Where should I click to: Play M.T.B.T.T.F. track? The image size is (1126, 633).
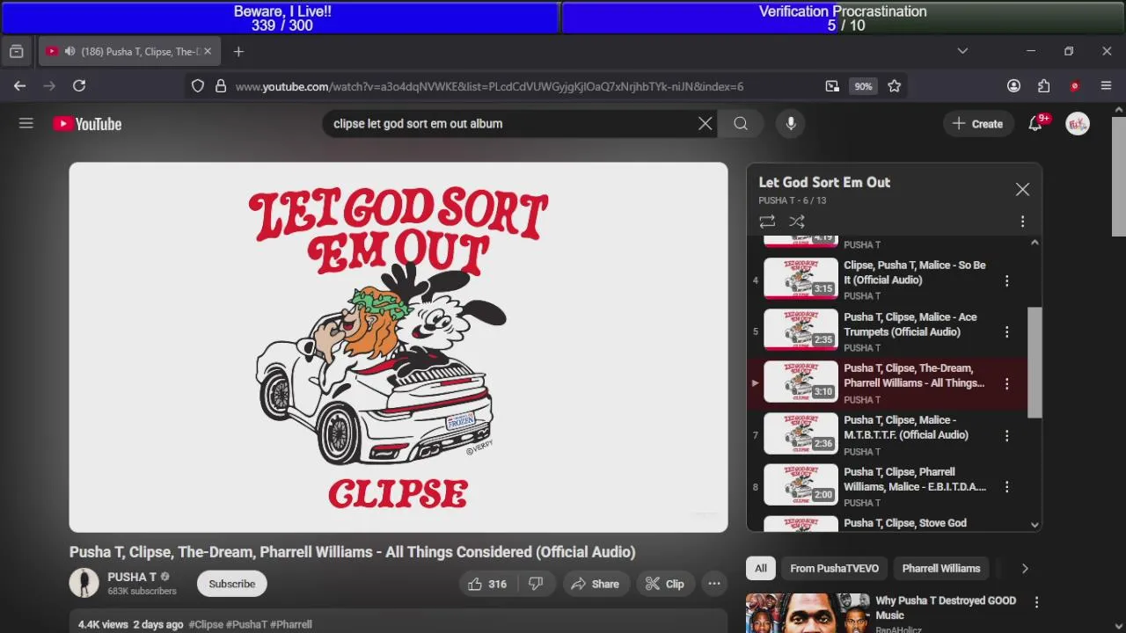pos(887,435)
